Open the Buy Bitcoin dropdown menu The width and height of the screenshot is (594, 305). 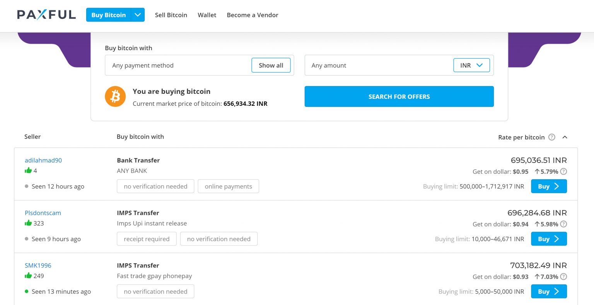[138, 15]
